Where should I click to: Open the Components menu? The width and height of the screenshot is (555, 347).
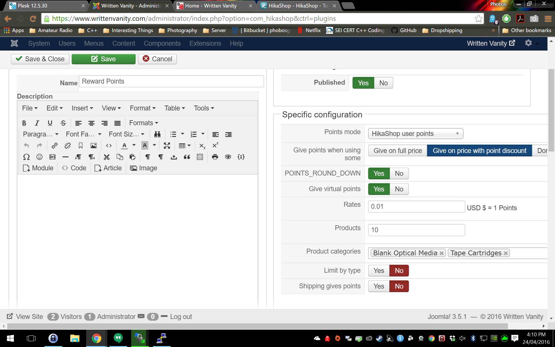click(162, 43)
